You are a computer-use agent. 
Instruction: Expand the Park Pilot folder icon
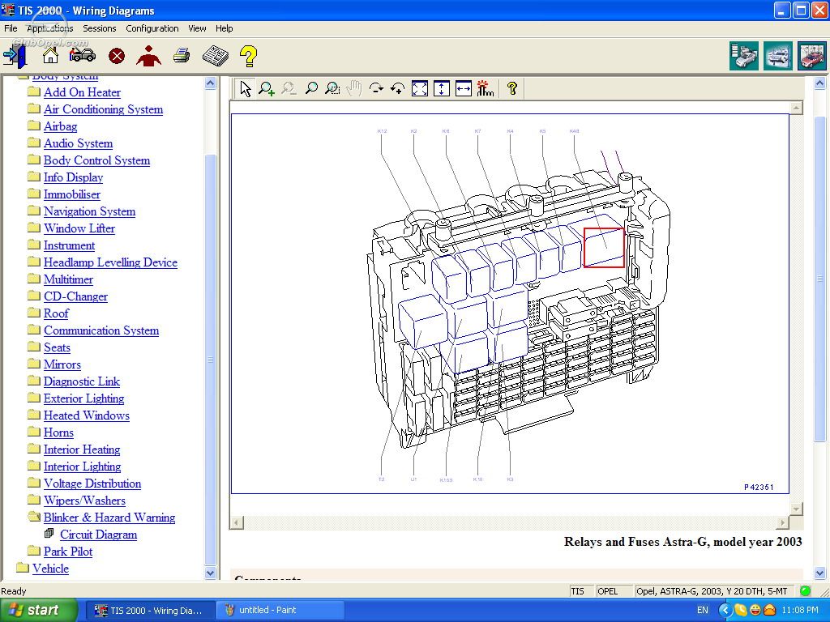pyautogui.click(x=34, y=551)
